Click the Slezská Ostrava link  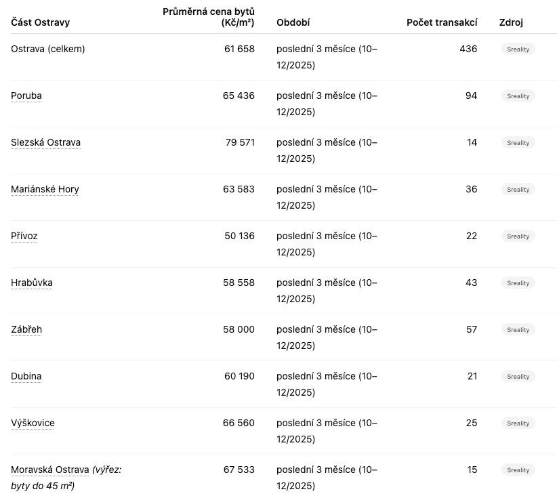click(45, 142)
